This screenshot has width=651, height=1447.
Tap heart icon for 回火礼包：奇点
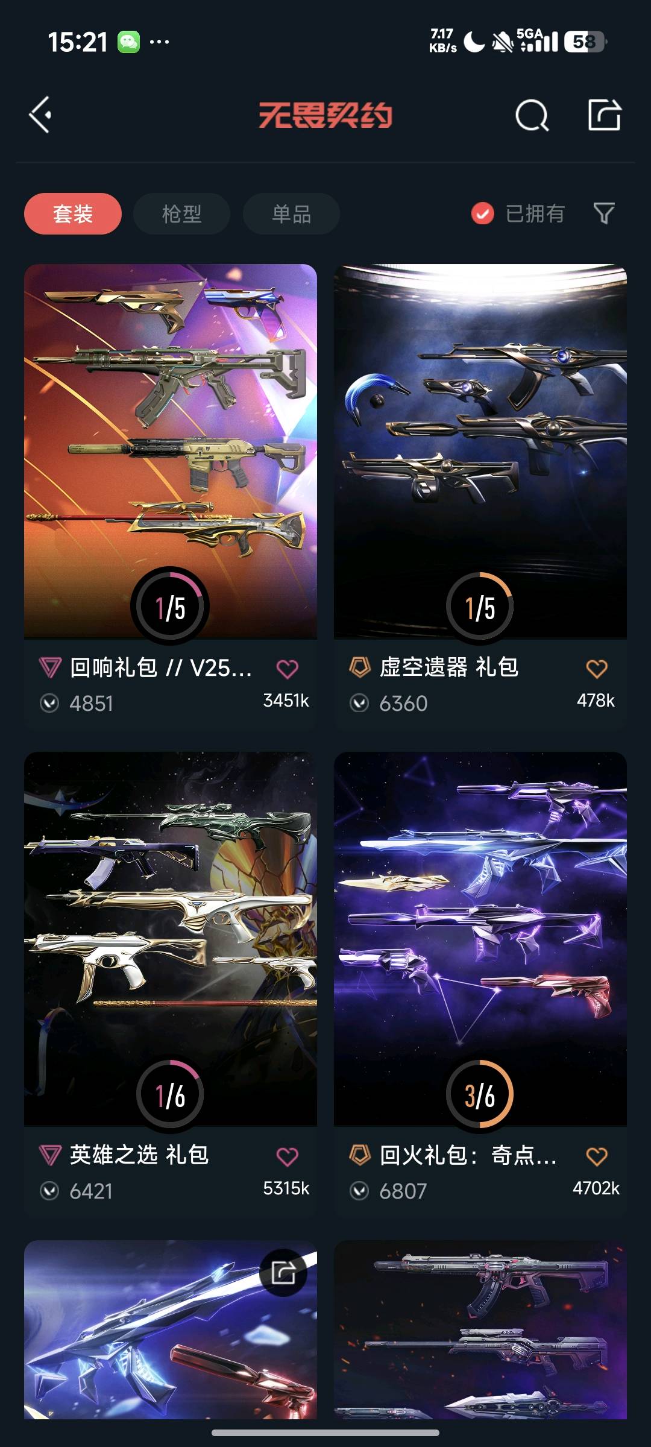click(x=597, y=1156)
